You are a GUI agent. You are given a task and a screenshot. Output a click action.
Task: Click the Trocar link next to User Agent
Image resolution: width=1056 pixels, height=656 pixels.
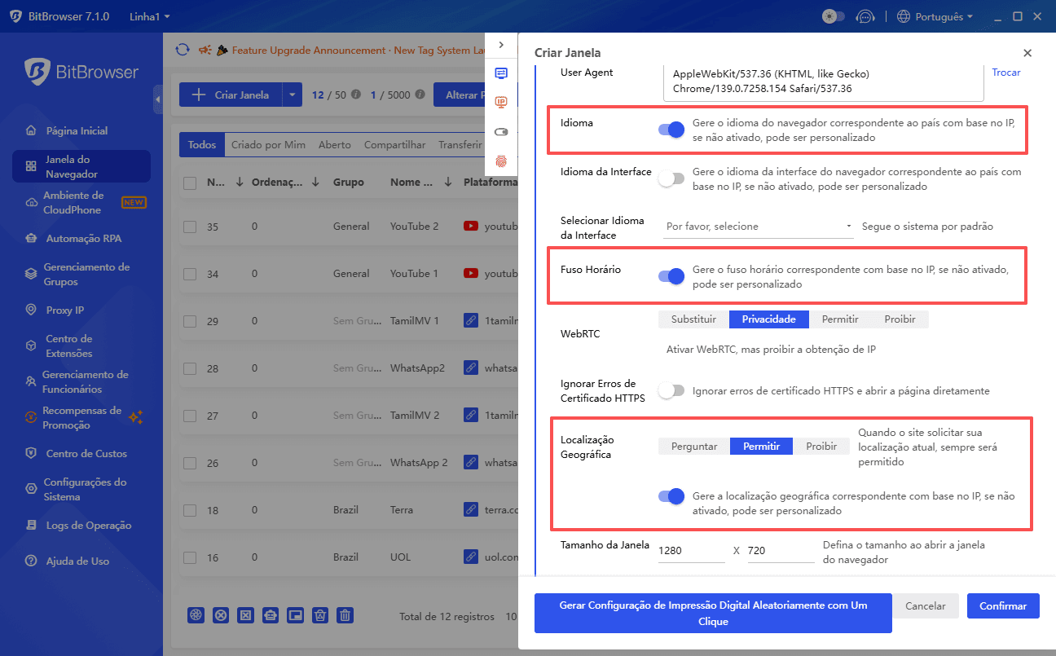pos(1006,72)
